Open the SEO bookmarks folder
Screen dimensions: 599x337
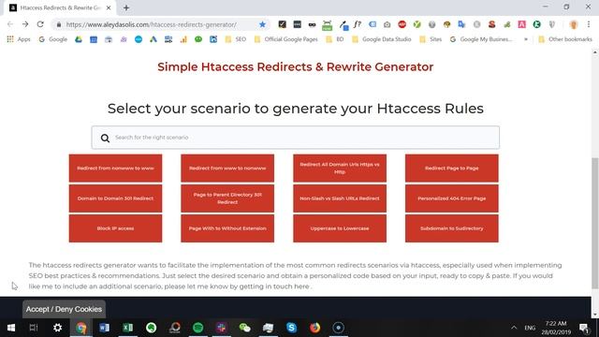coord(236,39)
